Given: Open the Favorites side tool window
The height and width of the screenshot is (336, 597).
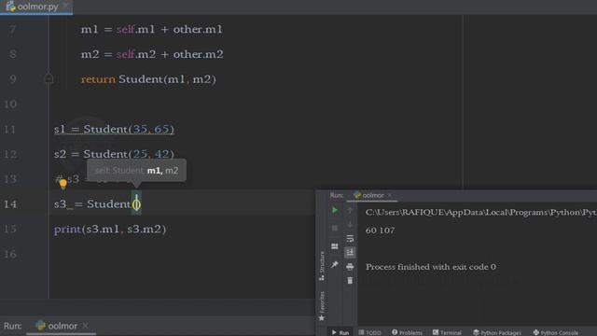Looking at the screenshot, I should 322,306.
